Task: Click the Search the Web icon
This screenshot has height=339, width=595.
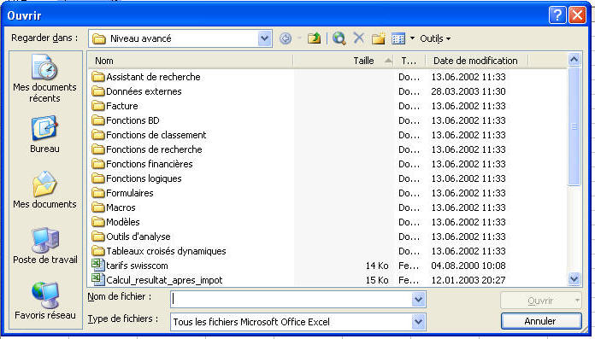Action: tap(339, 38)
